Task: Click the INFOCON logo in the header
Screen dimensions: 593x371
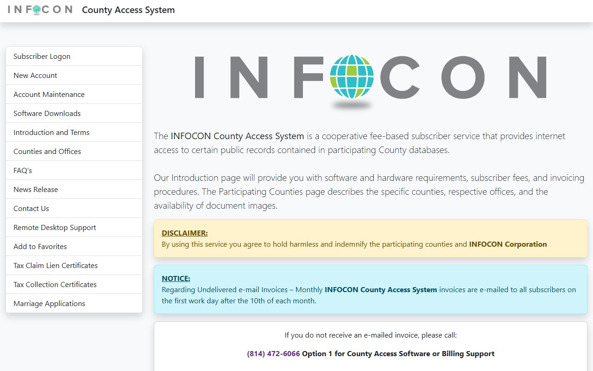Action: pyautogui.click(x=40, y=10)
